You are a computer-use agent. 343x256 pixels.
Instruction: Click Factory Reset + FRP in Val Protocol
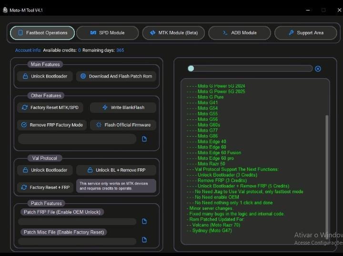45,187
